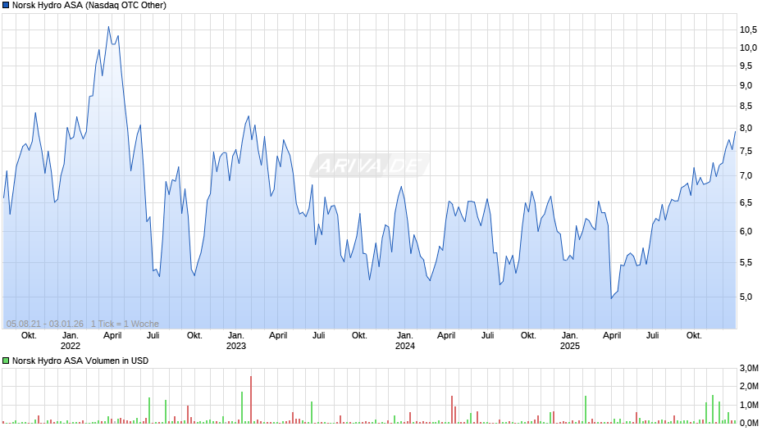Click the 7,0 price axis label
This screenshot has height=431, width=771.
coord(746,176)
